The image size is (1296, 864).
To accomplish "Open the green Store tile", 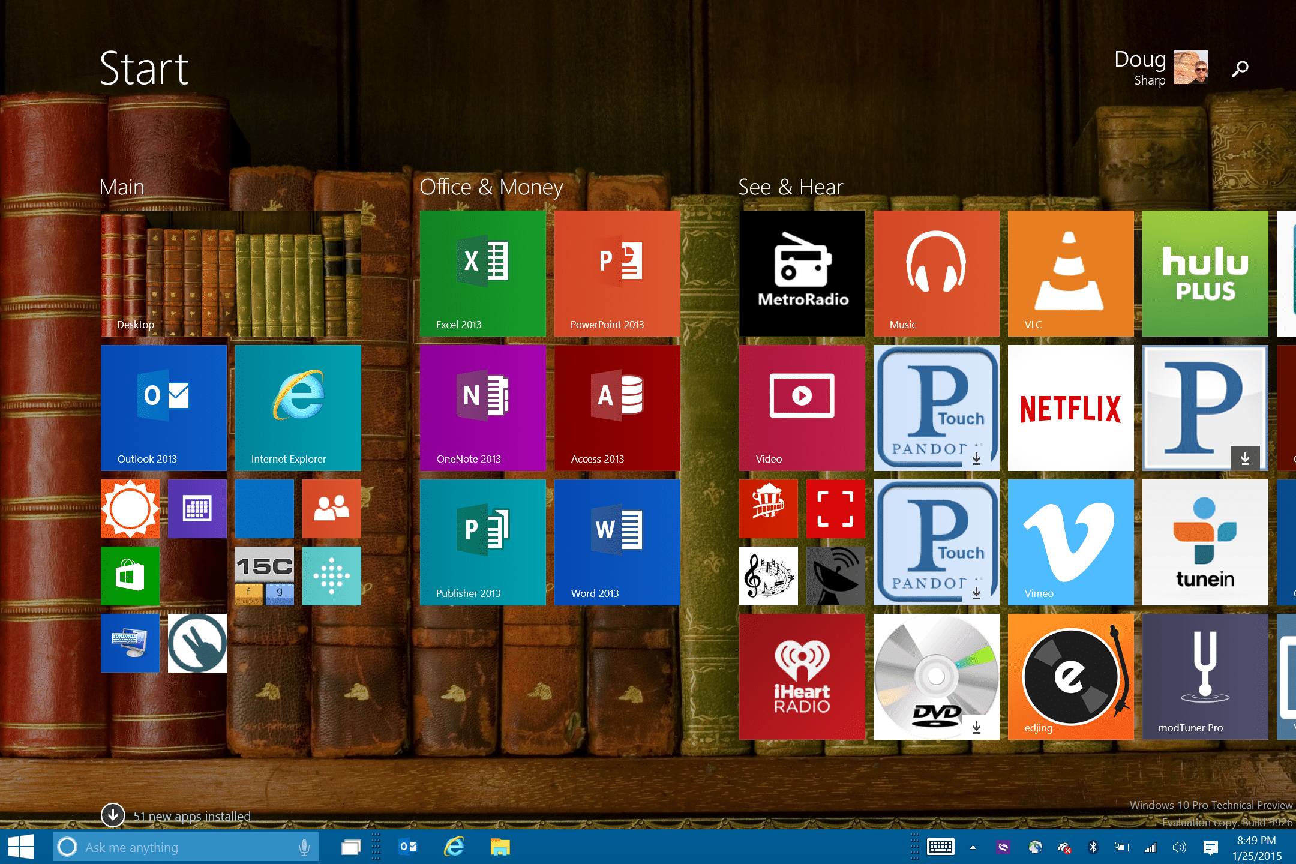I will point(130,576).
